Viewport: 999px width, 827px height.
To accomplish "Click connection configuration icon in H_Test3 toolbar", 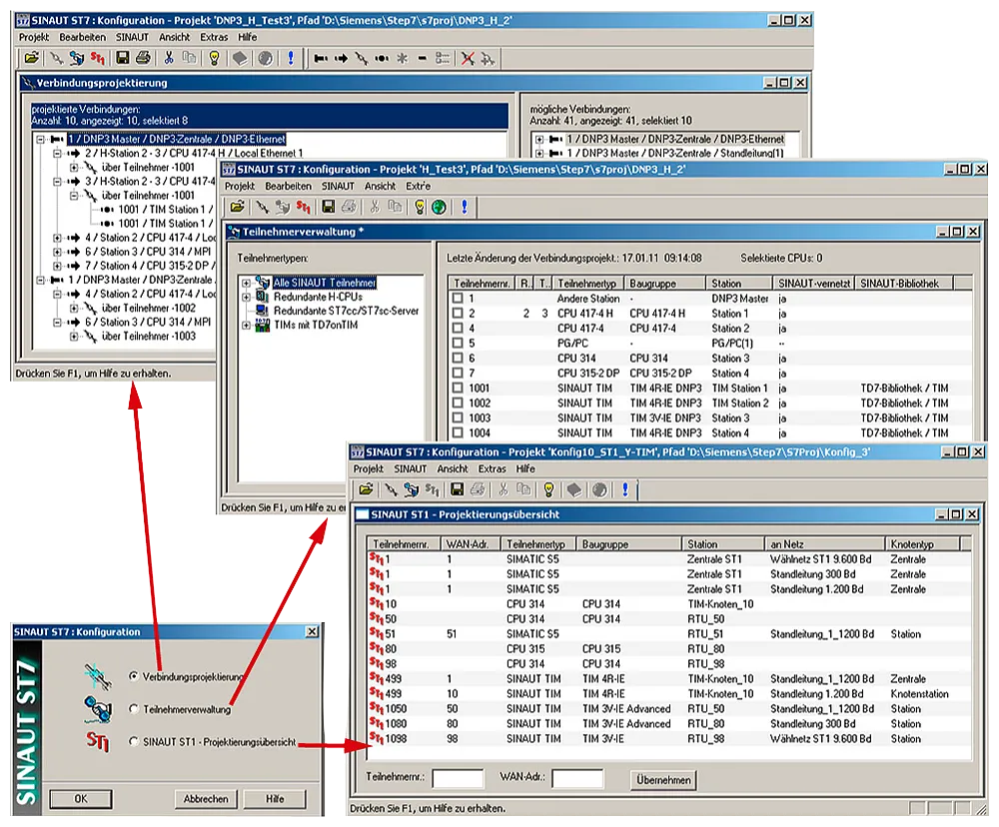I will click(x=262, y=207).
